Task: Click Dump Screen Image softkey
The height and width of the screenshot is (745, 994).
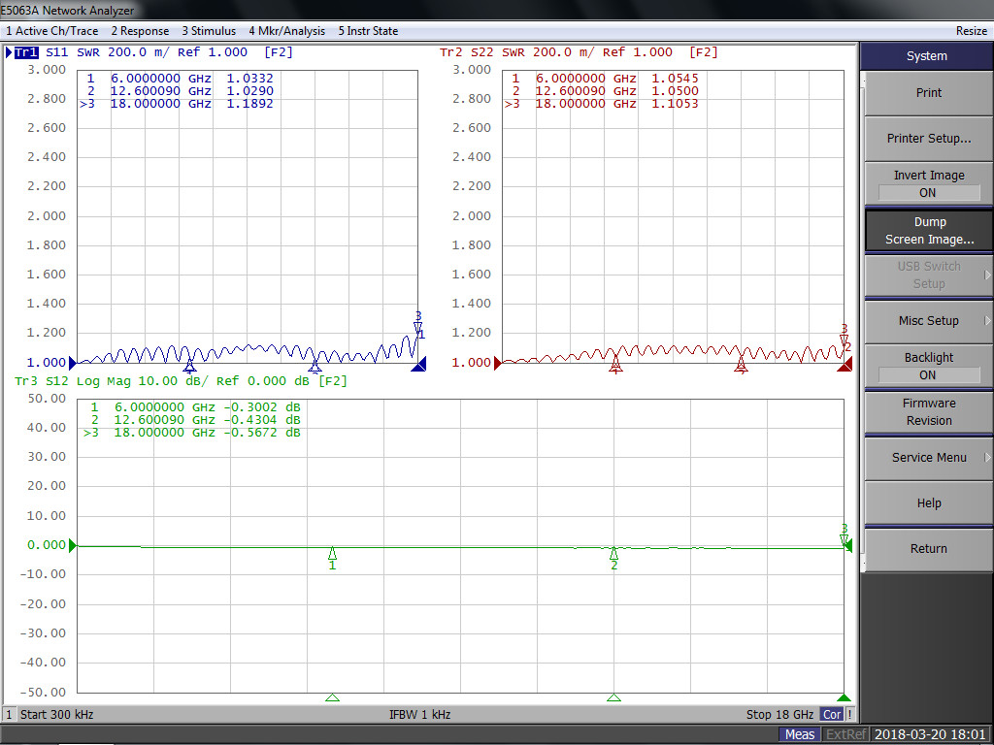Action: 929,231
